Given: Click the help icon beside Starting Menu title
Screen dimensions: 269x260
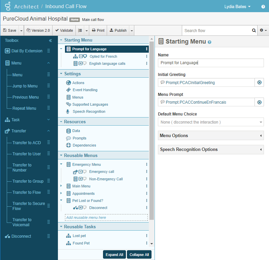Looking at the screenshot, I should tap(209, 42).
